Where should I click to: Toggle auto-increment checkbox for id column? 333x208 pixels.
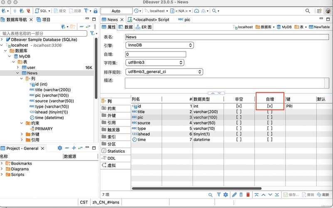[x=270, y=106]
